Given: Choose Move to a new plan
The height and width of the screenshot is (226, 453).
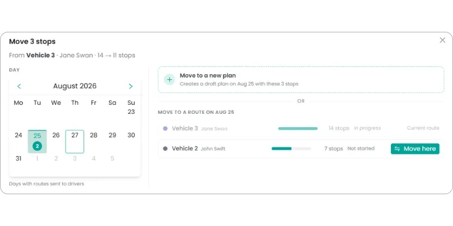Looking at the screenshot, I should (x=301, y=80).
